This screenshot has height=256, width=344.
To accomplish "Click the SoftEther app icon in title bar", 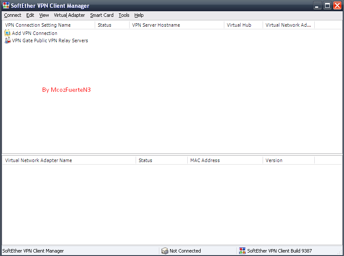I will coord(6,5).
